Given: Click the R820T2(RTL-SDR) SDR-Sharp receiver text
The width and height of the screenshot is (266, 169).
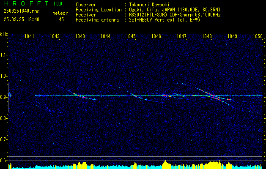Looking at the screenshot, I should [x=175, y=15].
